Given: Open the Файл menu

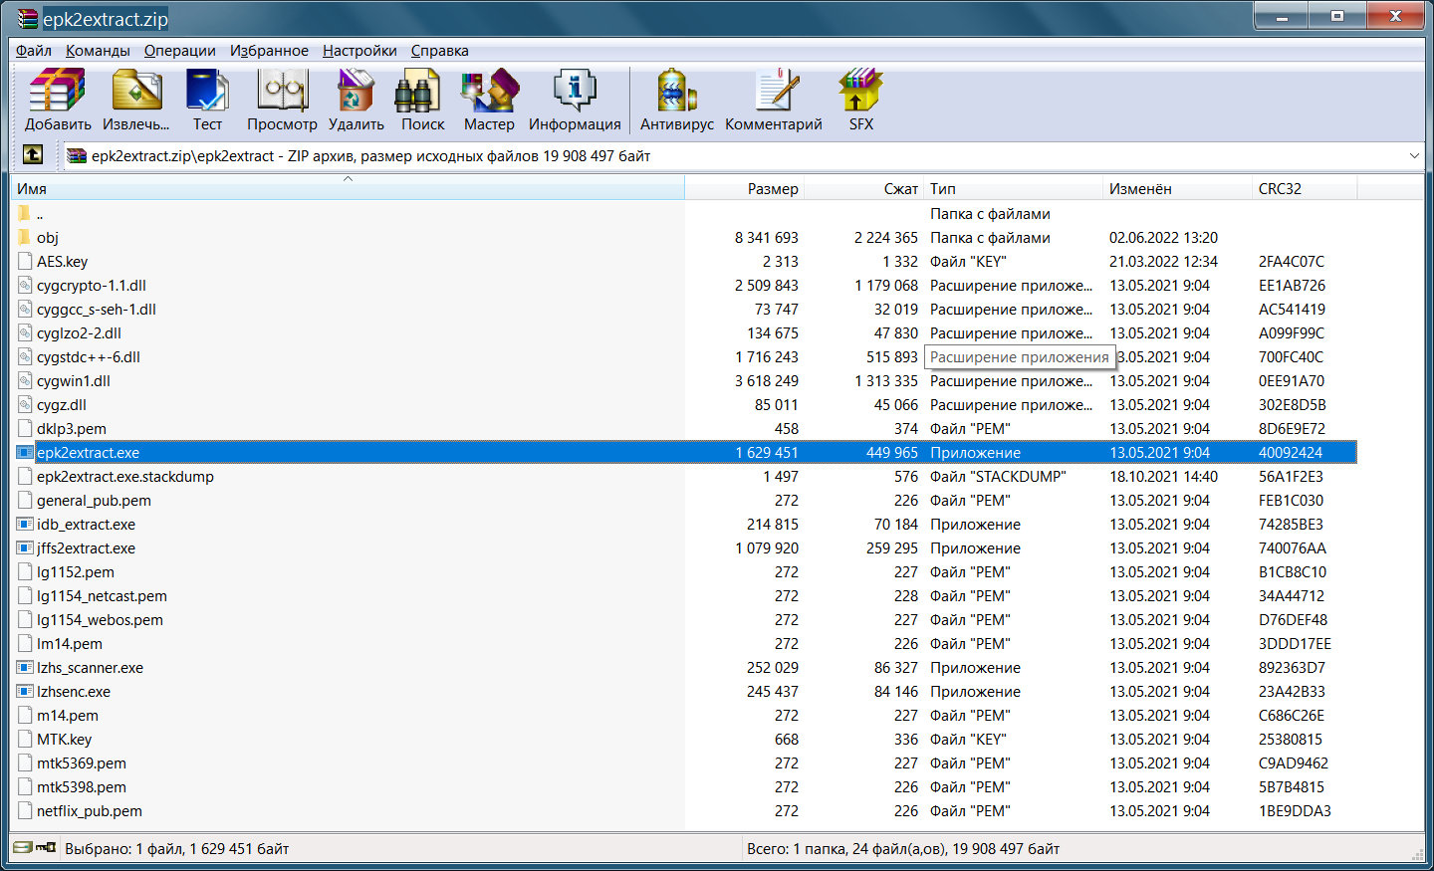Looking at the screenshot, I should 34,51.
